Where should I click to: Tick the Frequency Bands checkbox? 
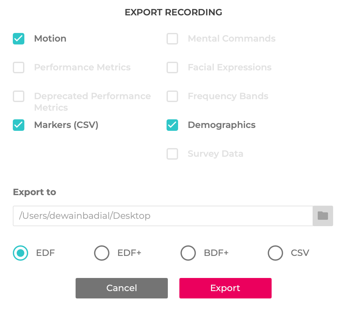click(x=172, y=96)
